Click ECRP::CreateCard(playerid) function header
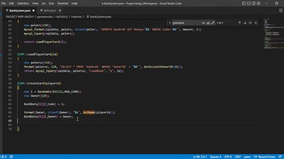 (x=39, y=83)
